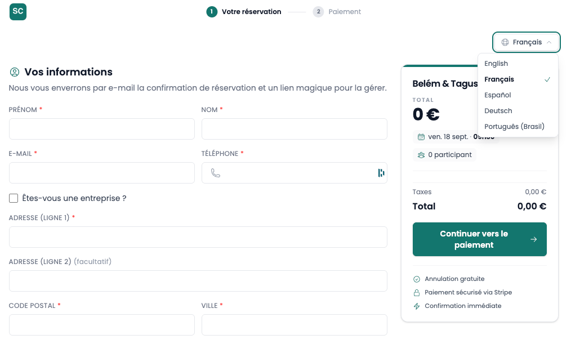Click the participants group icon

coord(421,155)
